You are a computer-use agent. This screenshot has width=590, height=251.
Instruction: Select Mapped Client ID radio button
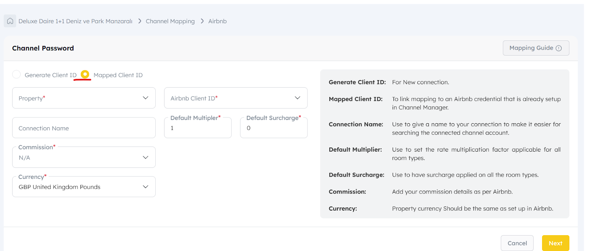coord(85,74)
